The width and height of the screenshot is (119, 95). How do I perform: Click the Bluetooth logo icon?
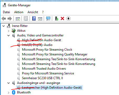click(14, 92)
